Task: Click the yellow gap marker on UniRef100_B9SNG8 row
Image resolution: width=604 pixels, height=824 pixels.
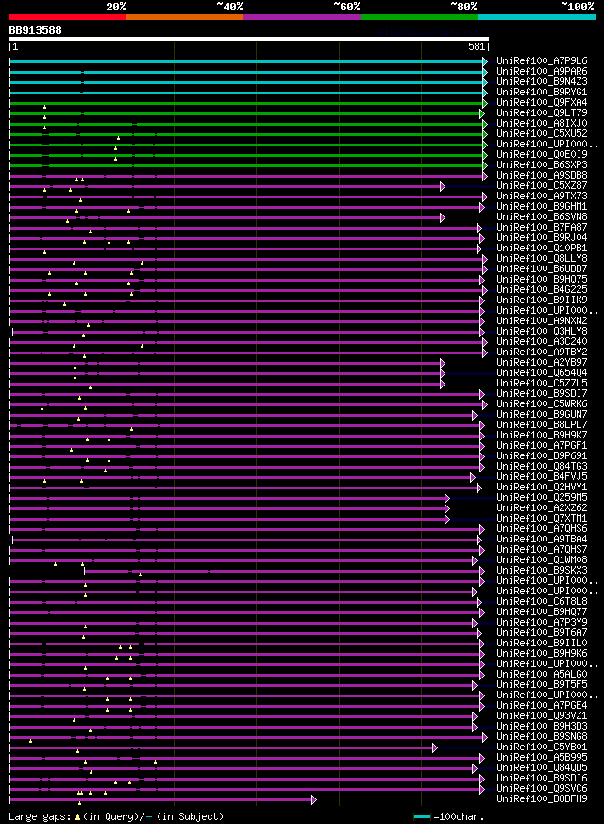Action: 30,741
